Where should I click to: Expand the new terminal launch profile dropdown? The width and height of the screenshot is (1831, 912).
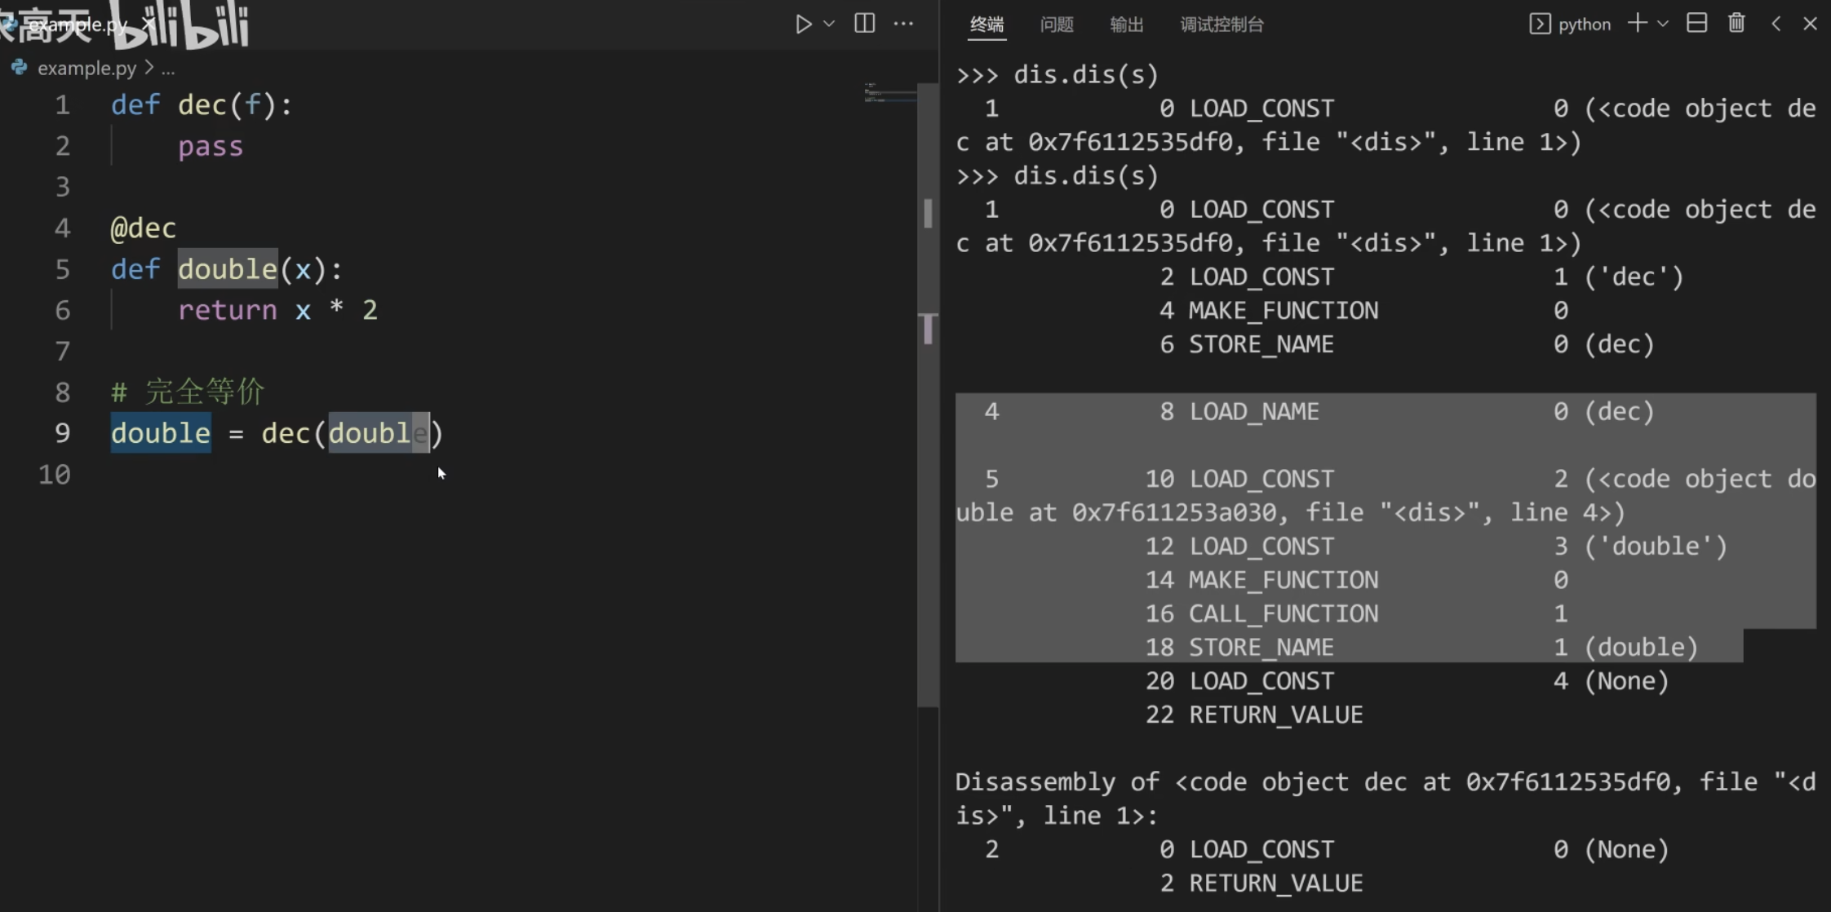click(x=1663, y=24)
